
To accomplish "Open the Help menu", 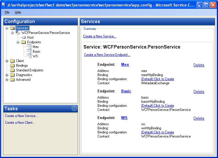I will coord(18,12).
